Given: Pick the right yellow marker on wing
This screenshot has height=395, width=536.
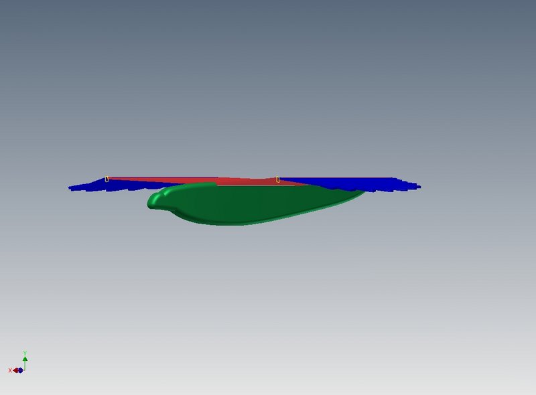Looking at the screenshot, I should tap(278, 179).
